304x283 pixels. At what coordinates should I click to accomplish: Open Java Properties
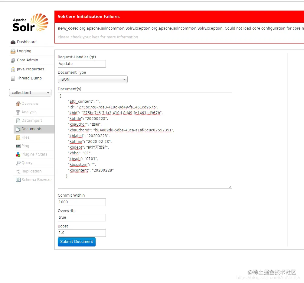[x=30, y=69]
